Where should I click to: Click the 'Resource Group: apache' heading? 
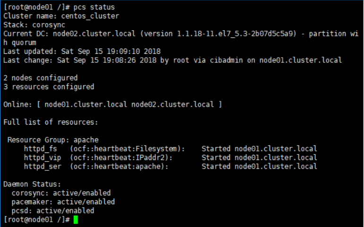click(x=53, y=140)
